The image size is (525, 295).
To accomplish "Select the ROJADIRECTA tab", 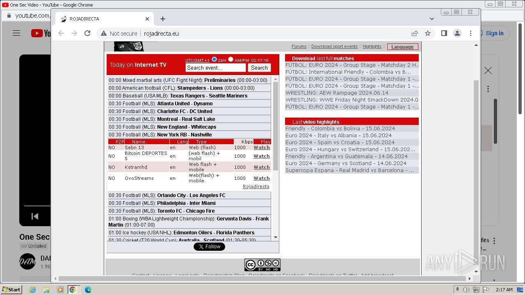I will 105,19.
